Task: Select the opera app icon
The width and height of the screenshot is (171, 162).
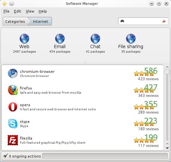Action: [13, 107]
